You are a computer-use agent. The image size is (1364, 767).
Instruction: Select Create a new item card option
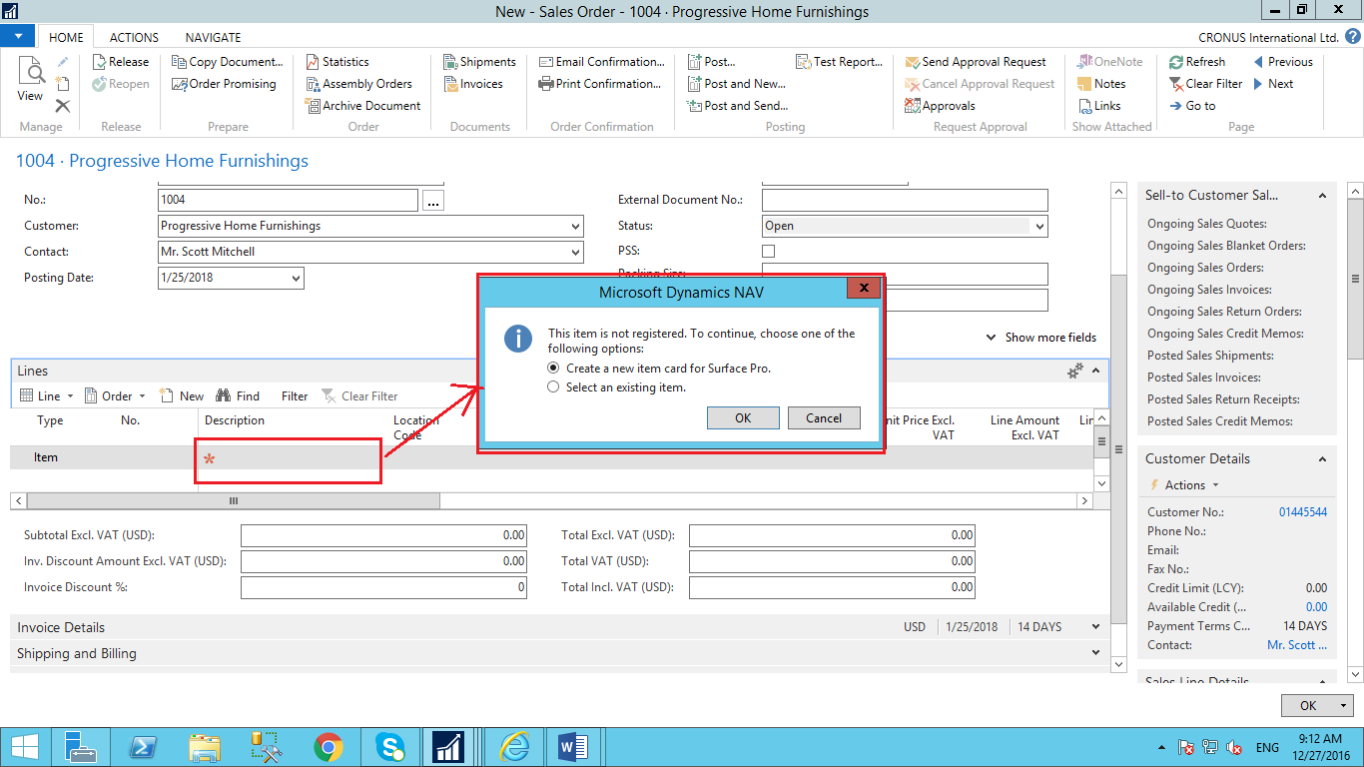point(659,369)
